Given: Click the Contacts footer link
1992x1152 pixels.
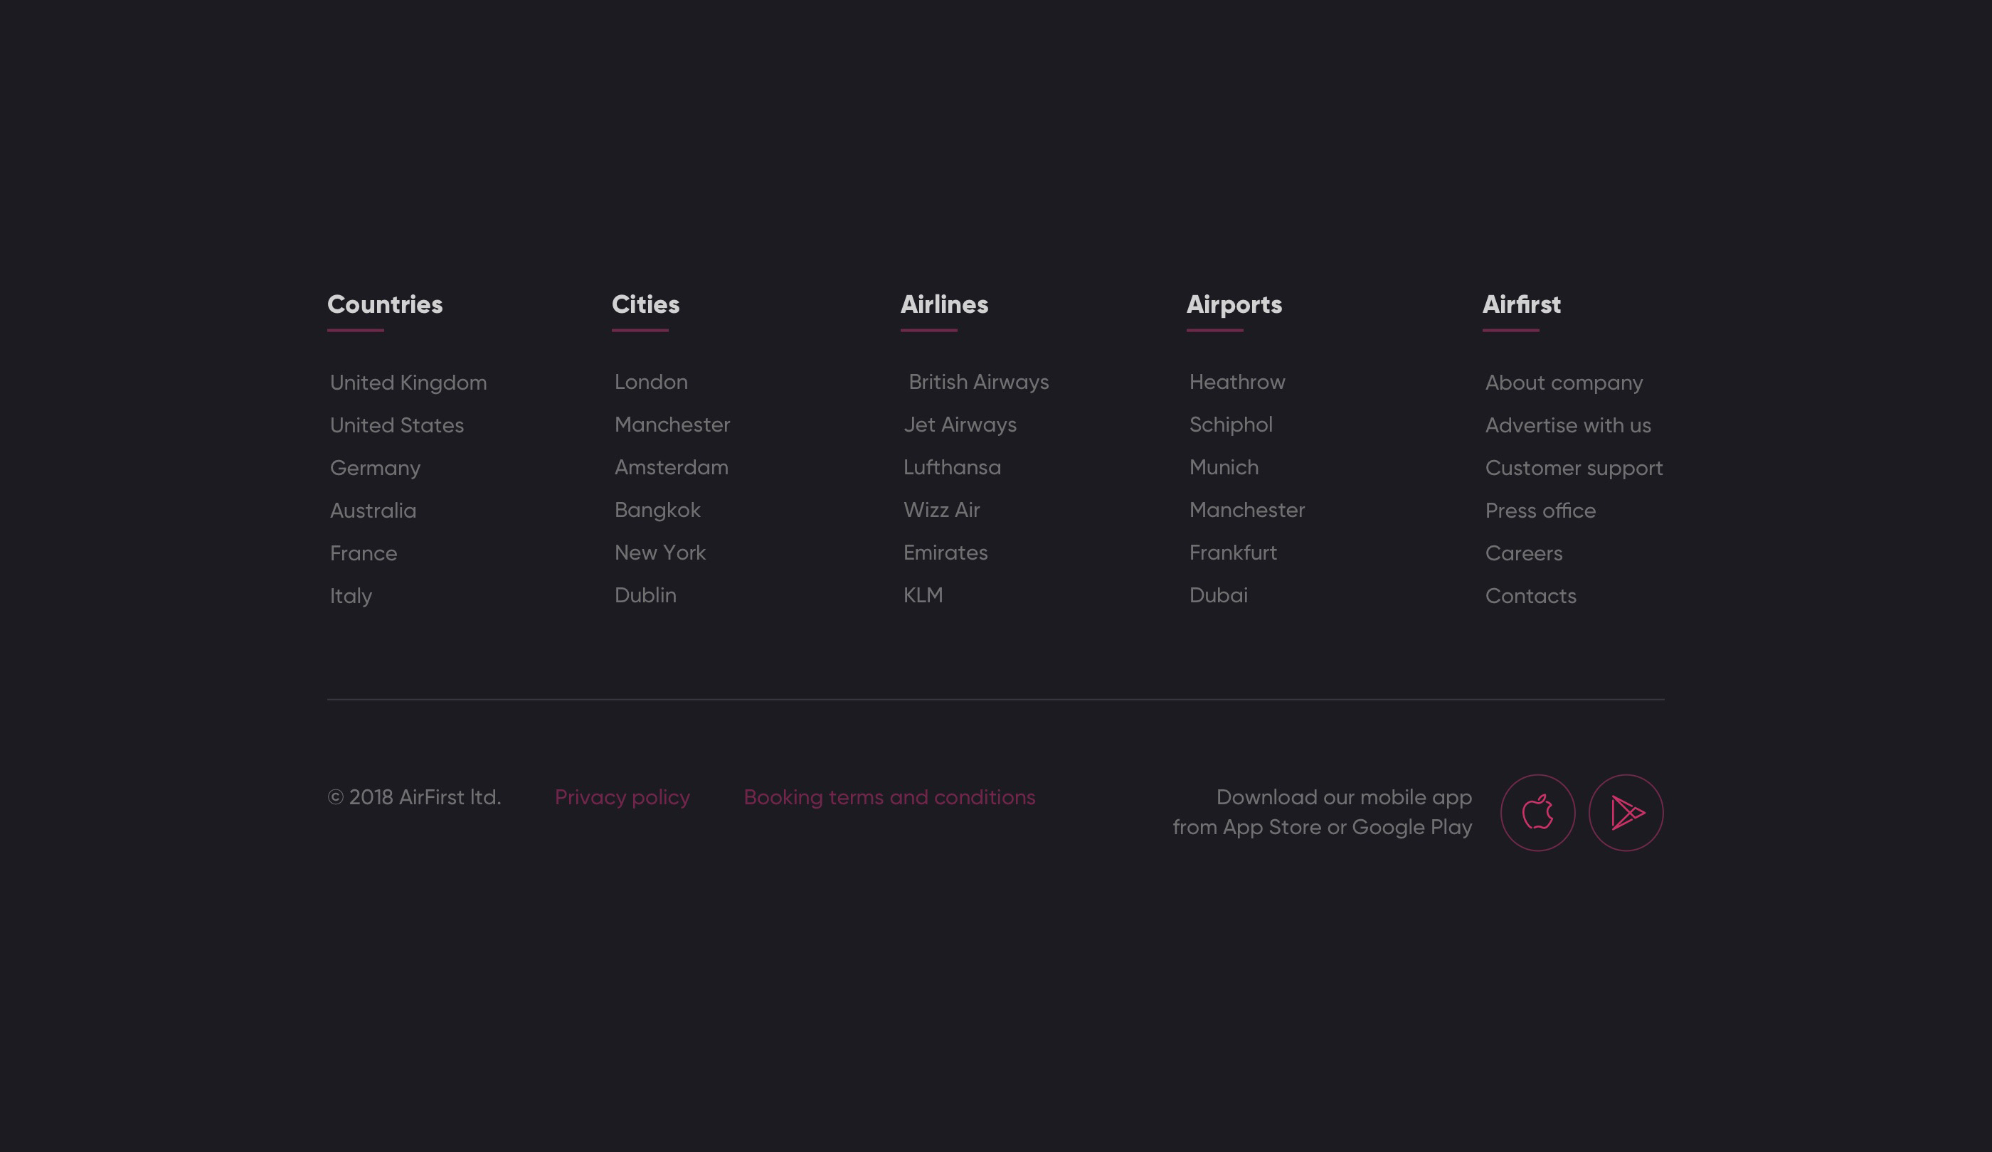Looking at the screenshot, I should [x=1530, y=596].
